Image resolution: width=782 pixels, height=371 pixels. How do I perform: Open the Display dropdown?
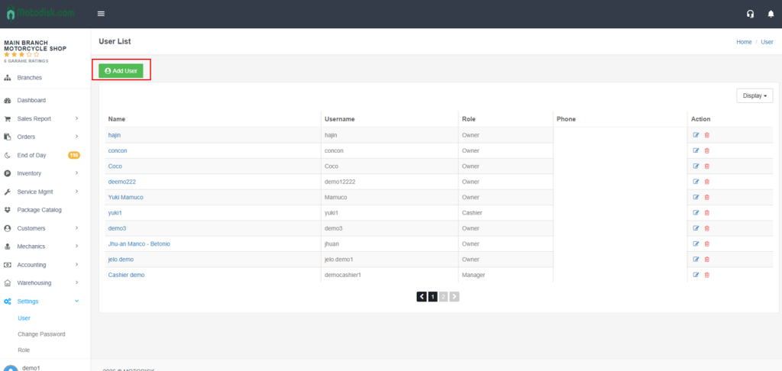755,96
